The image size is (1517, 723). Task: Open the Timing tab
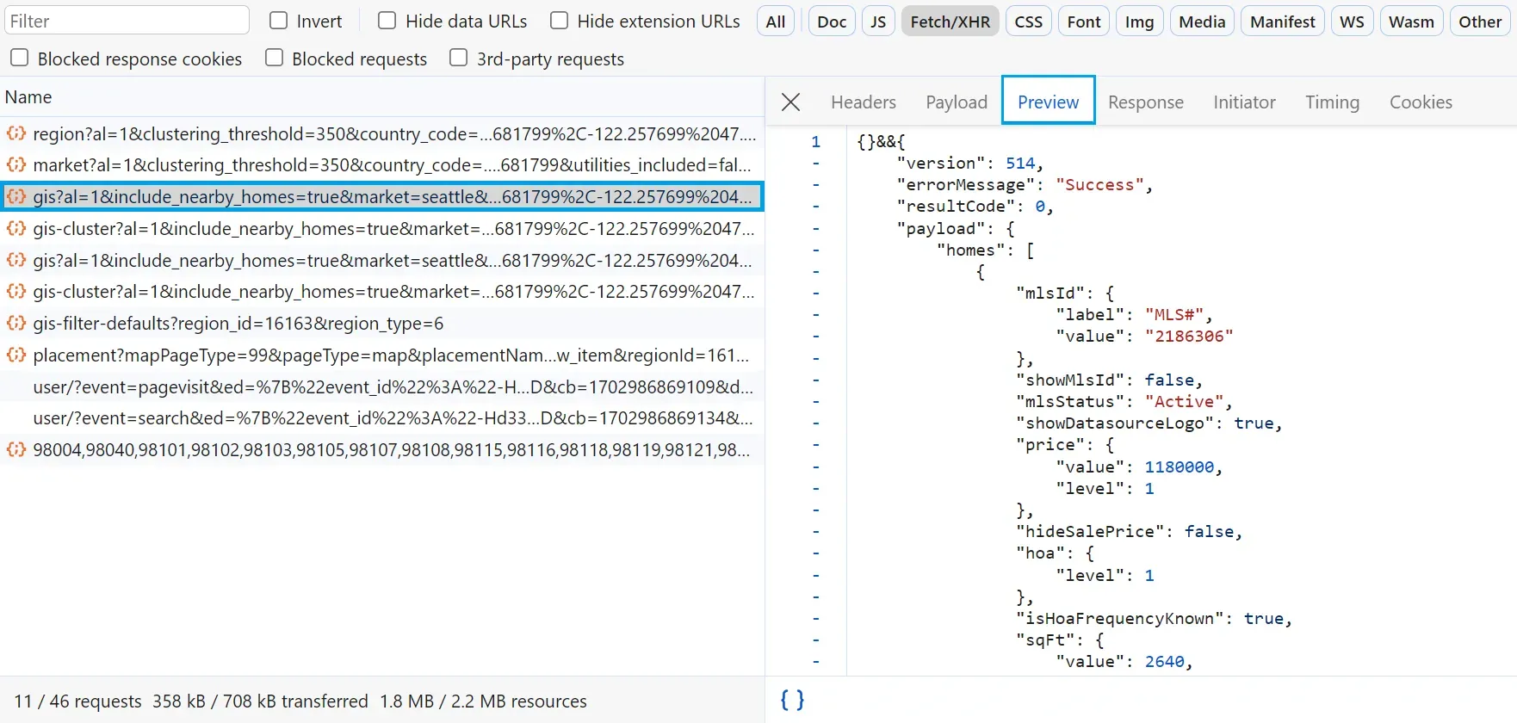pos(1332,102)
